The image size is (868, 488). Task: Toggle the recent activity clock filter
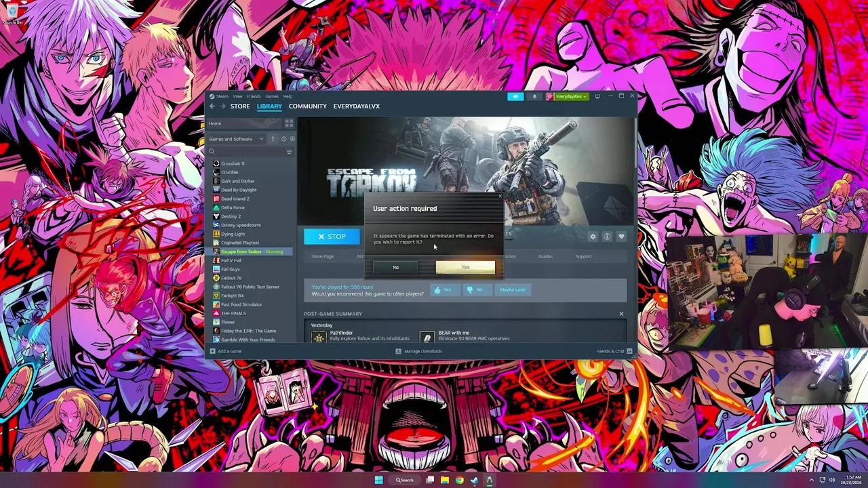point(283,139)
